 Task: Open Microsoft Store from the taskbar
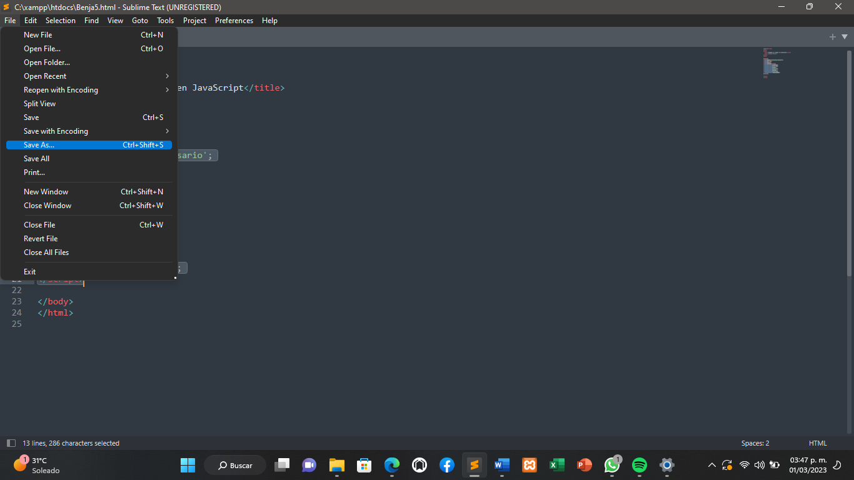point(364,465)
